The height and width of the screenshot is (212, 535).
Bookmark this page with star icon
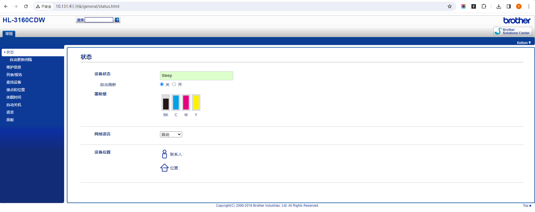[450, 6]
